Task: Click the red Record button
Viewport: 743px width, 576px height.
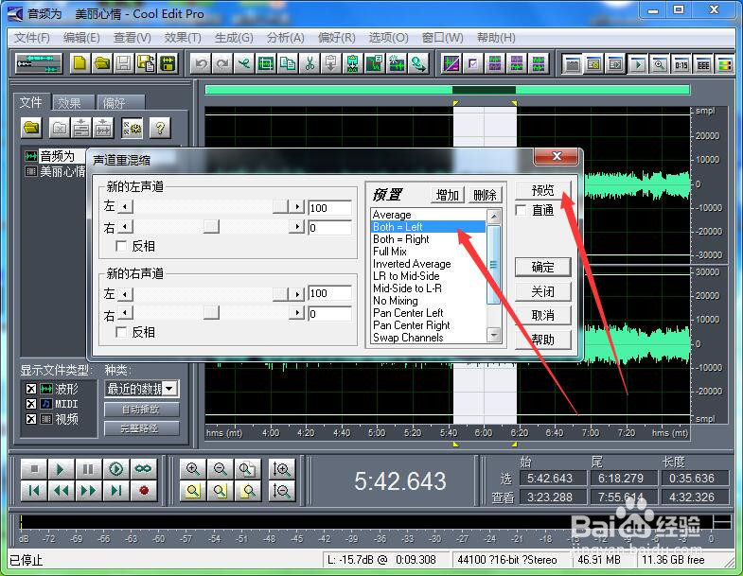Action: click(143, 490)
